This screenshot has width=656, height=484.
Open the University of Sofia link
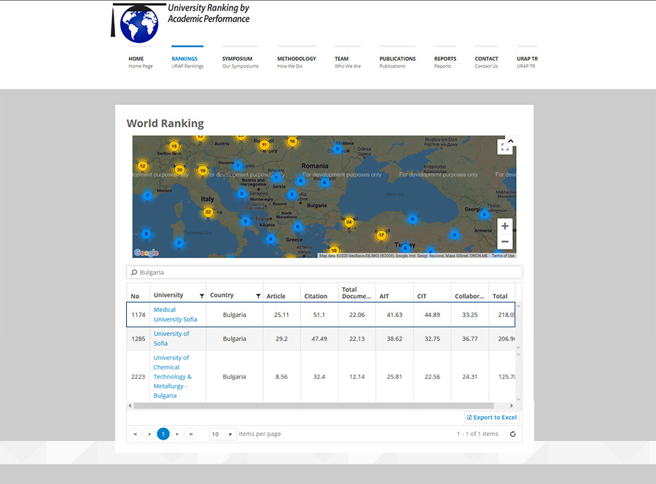tap(171, 338)
